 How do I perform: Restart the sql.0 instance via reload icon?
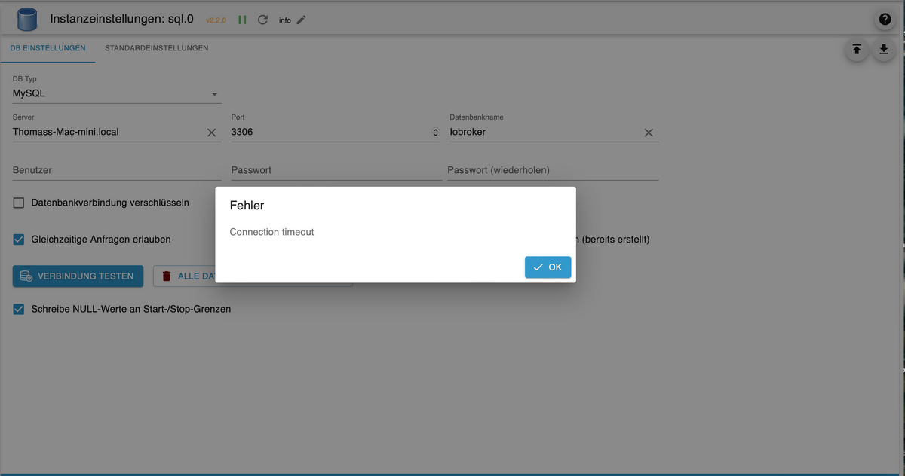pyautogui.click(x=262, y=20)
